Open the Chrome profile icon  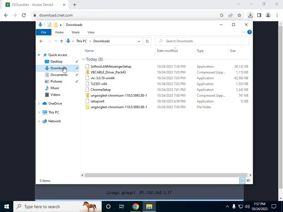268,15
